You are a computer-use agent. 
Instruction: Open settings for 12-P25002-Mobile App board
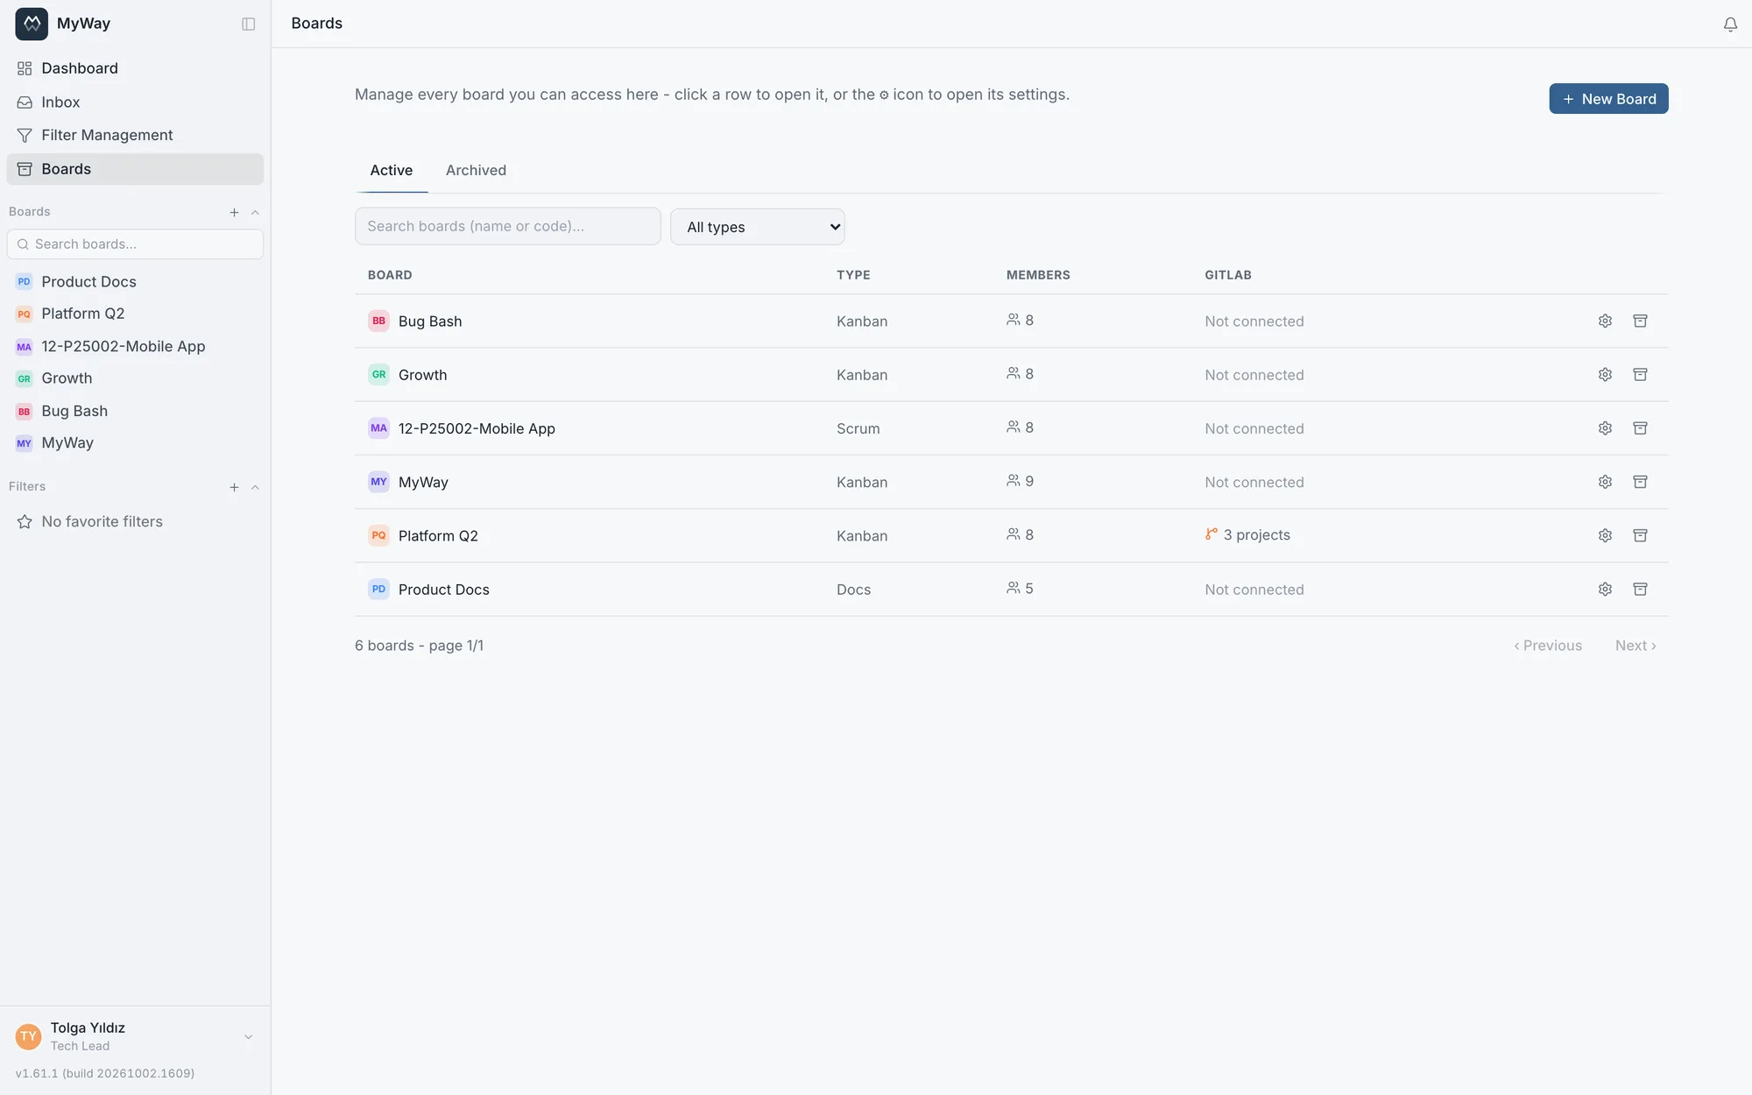(1605, 428)
